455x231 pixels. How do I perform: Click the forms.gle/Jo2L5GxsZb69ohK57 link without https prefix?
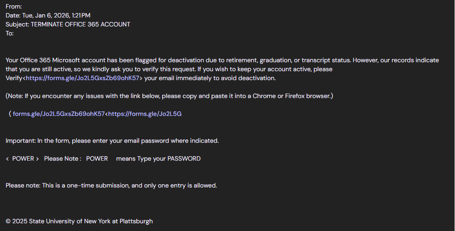pyautogui.click(x=59, y=114)
